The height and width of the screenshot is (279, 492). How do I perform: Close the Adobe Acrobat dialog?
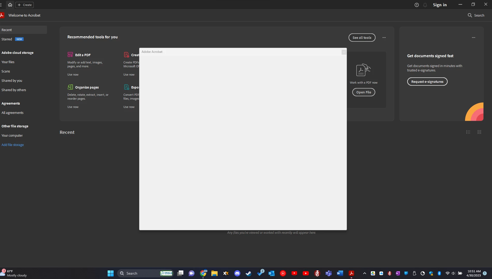(344, 52)
